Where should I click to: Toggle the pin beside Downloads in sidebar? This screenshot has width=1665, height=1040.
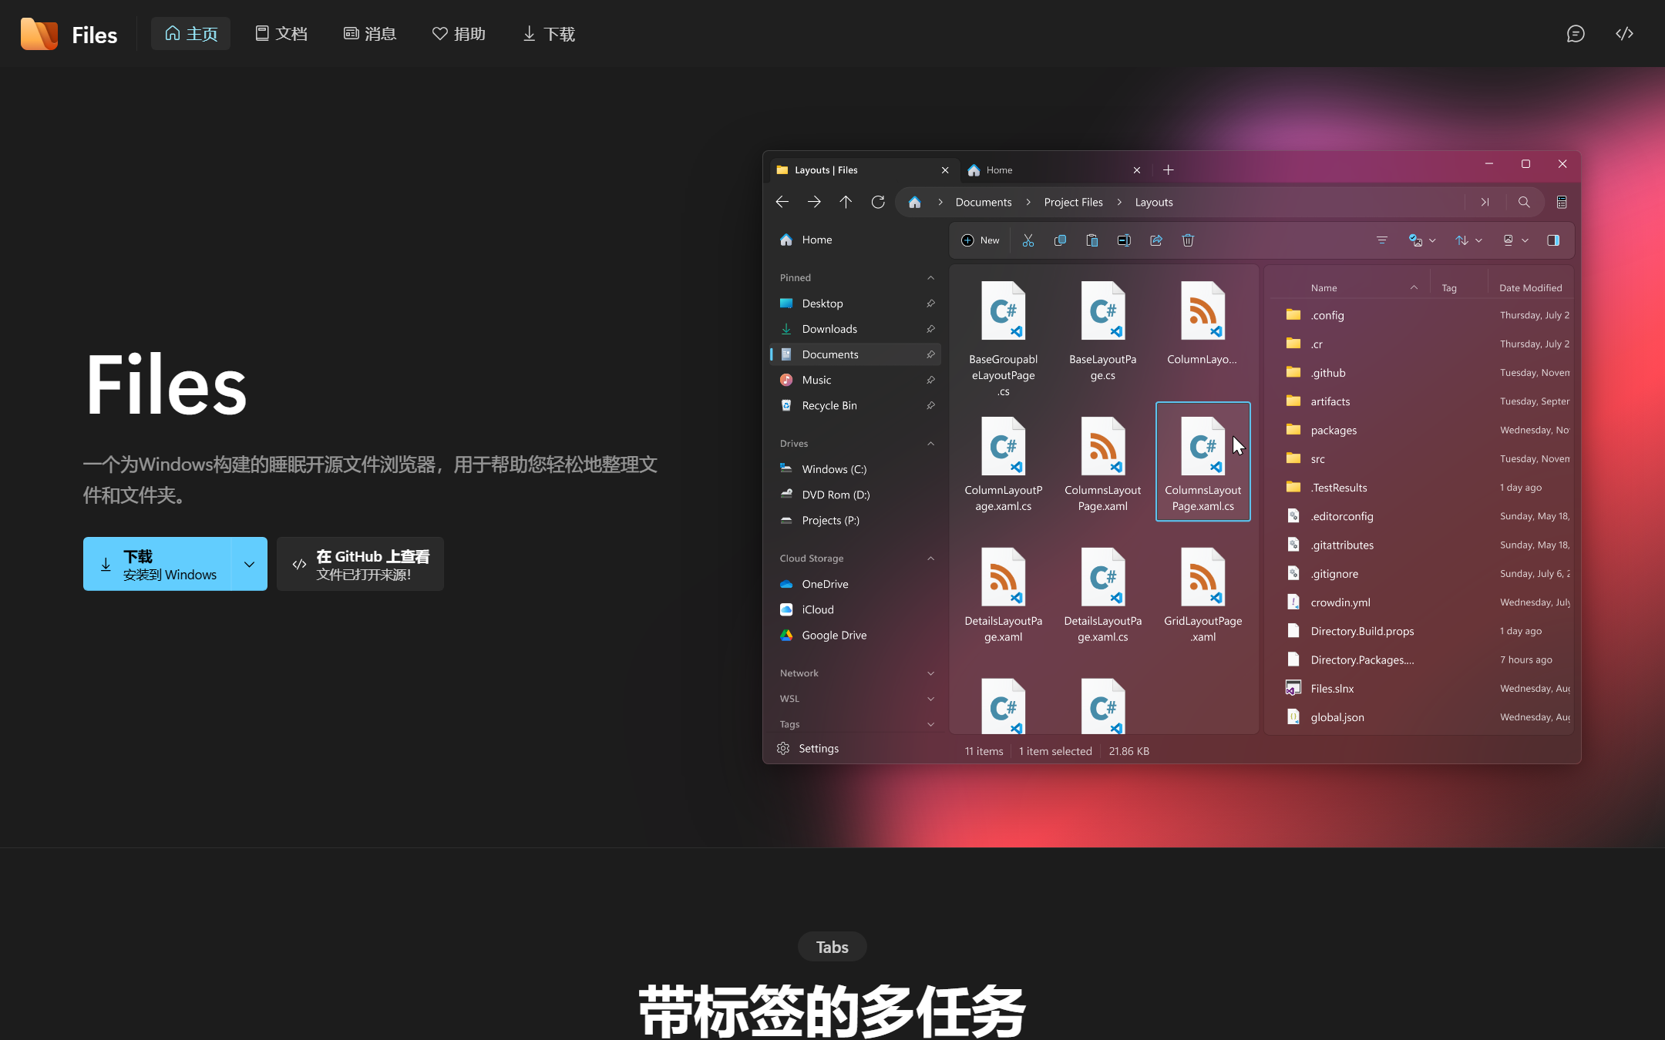click(x=930, y=329)
